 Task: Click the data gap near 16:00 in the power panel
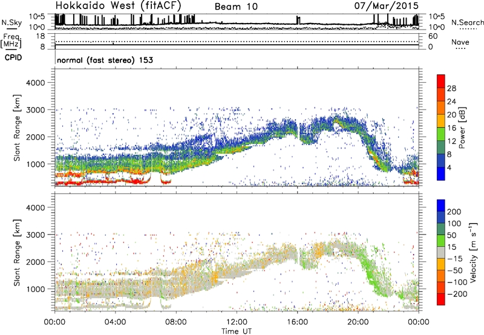pos(298,131)
